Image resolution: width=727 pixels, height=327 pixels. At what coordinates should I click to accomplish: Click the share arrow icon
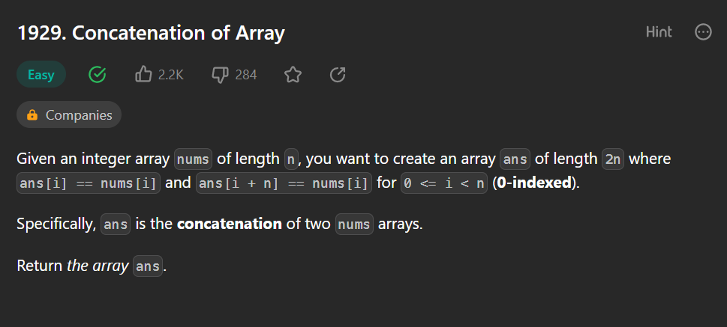338,75
